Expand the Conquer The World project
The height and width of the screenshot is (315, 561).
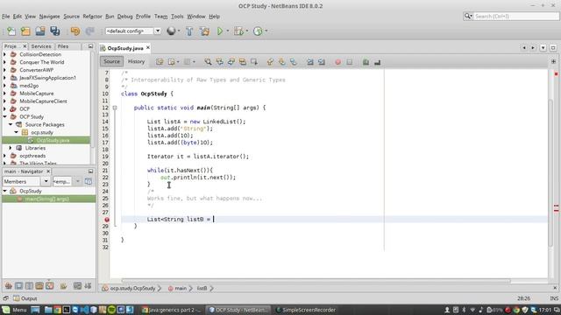(4, 62)
